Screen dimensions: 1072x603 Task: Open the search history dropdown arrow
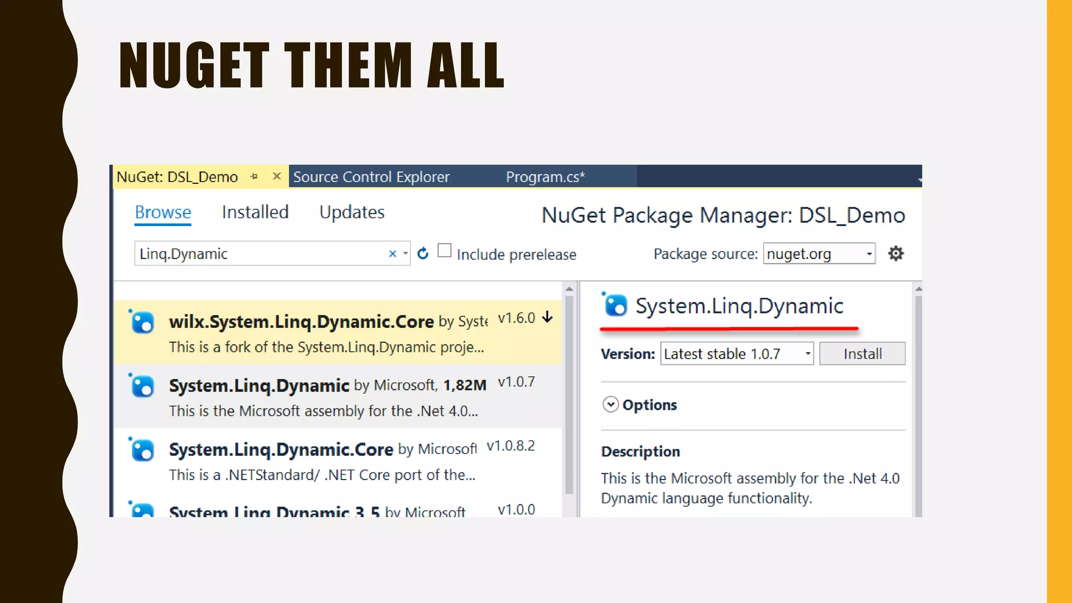point(405,254)
